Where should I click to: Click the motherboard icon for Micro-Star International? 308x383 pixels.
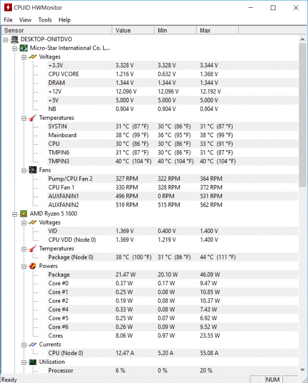[x=24, y=48]
